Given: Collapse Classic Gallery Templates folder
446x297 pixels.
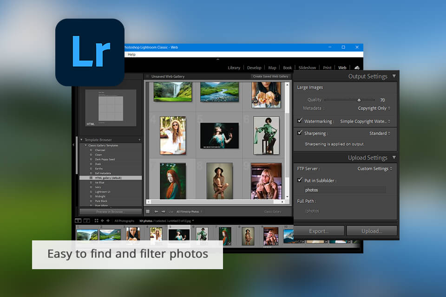Looking at the screenshot, I should tap(86, 145).
